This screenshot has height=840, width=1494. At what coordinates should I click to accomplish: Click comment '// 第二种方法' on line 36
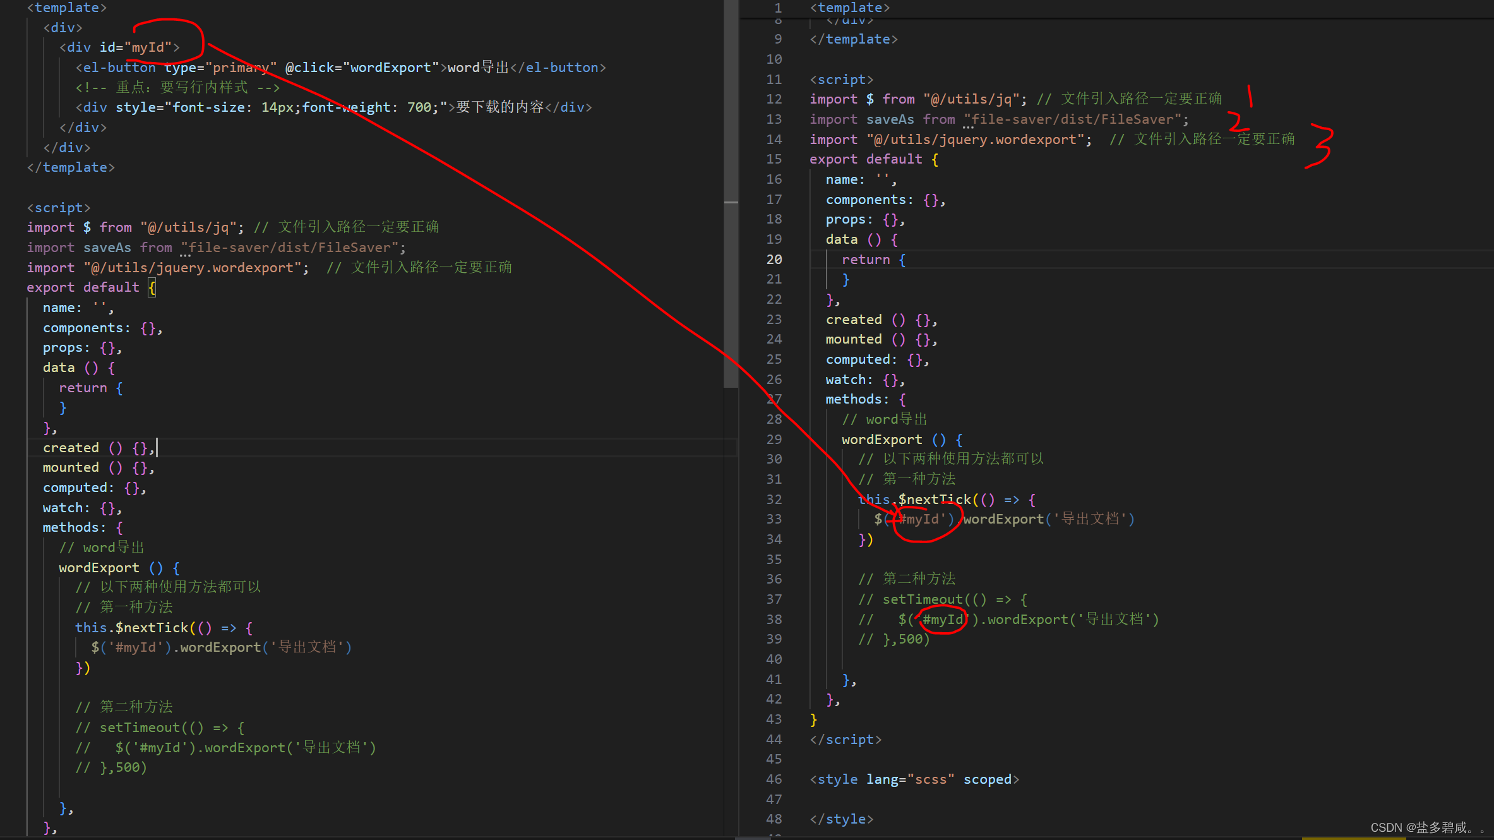[907, 579]
